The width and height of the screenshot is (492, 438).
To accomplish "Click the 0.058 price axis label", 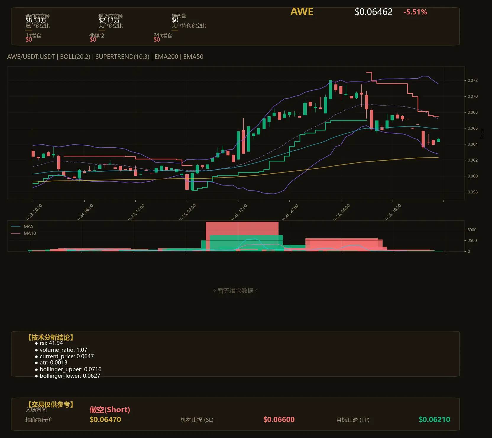I will pyautogui.click(x=472, y=192).
